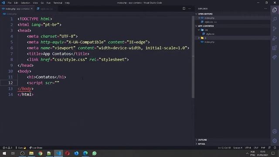Viewport: 279px width, 157px height.
Task: Click the Live Share status bar item
Action: pos(36,148)
